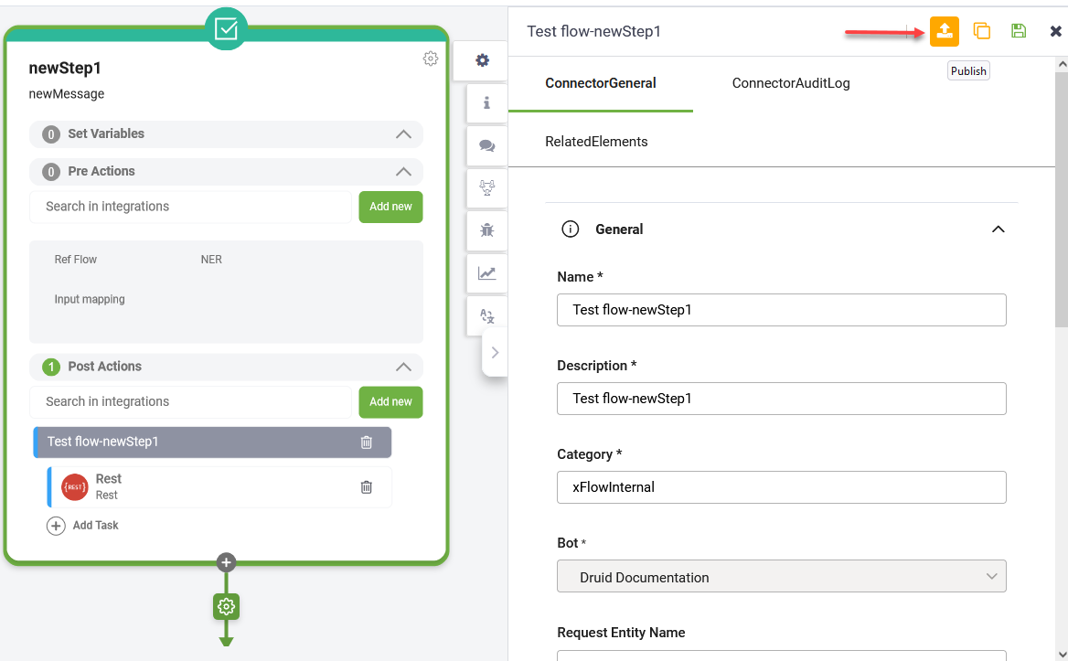Collapse the Set Variables section
Viewport: 1068px width, 661px height.
tap(402, 134)
